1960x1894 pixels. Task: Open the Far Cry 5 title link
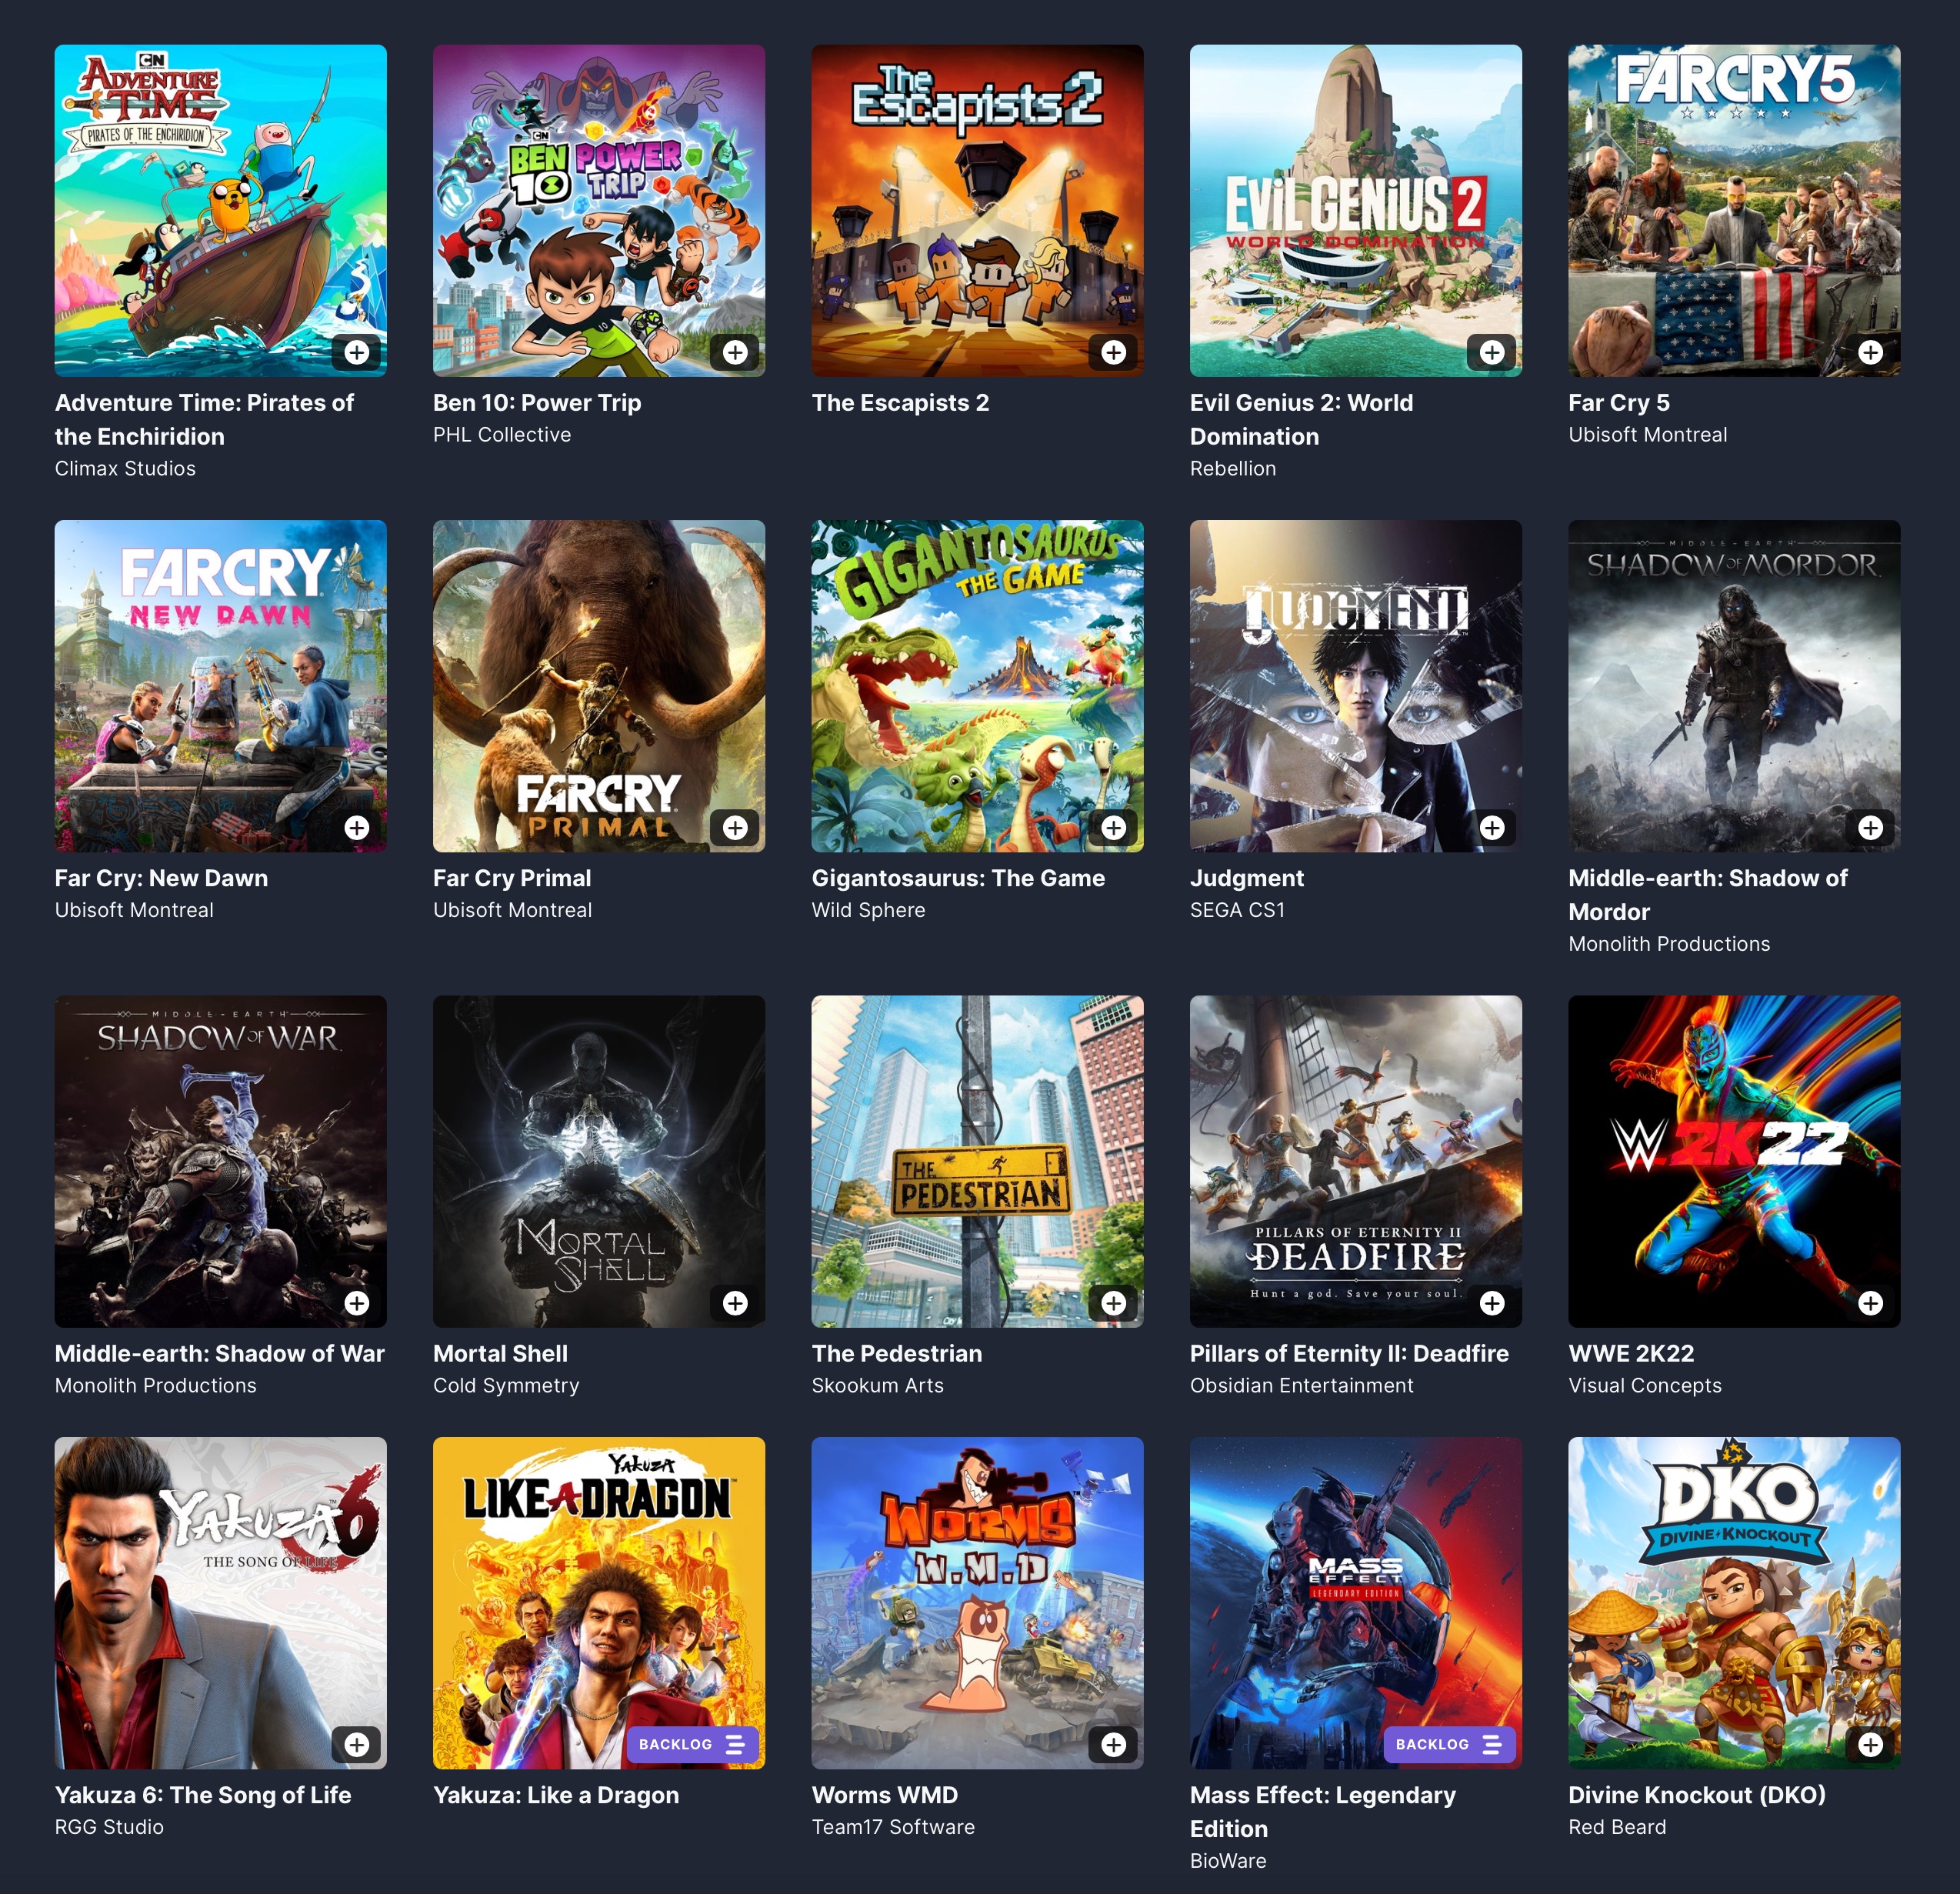[x=1619, y=402]
